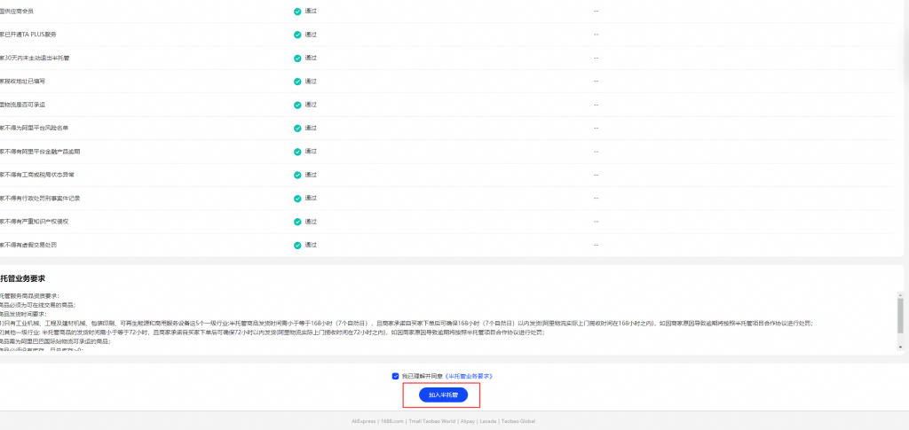Click the 不得有严重知识产权侵权 label
909x430 pixels.
point(35,222)
